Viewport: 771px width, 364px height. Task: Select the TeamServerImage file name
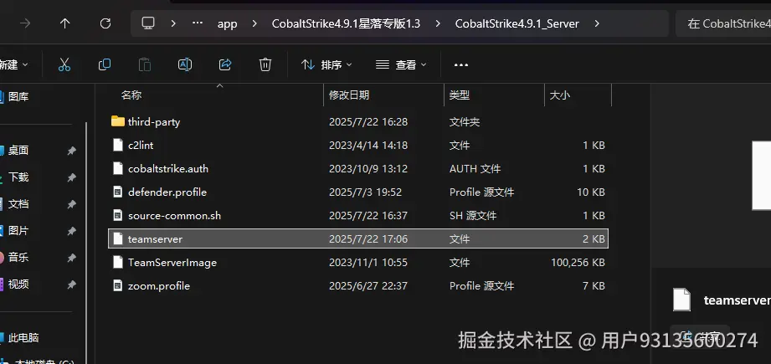pyautogui.click(x=172, y=263)
